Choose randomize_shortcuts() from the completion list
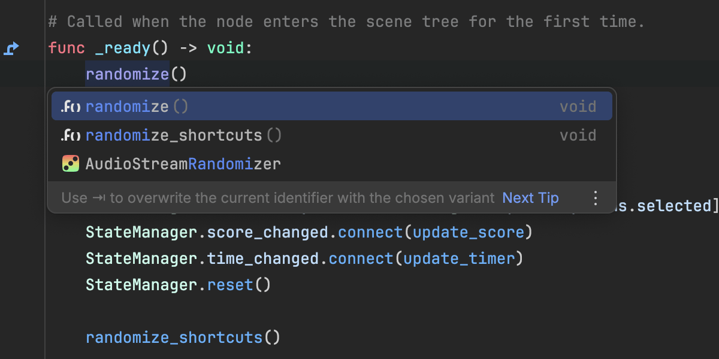 point(332,135)
